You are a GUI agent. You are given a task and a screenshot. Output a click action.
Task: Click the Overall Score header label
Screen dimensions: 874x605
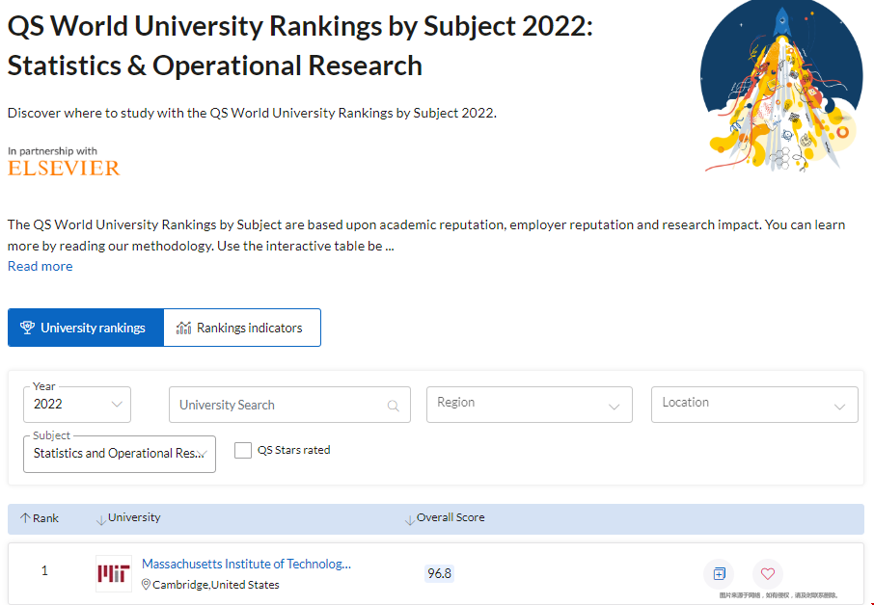click(451, 517)
